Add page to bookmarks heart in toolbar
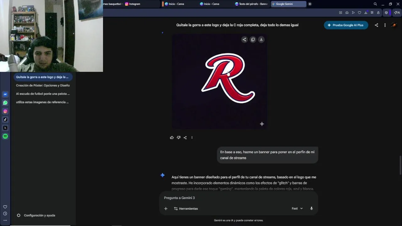This screenshot has height=226, width=402. pyautogui.click(x=359, y=13)
